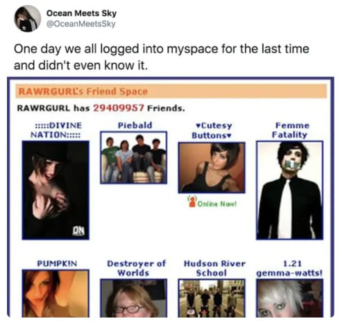Image resolution: width=340 pixels, height=321 pixels.
Task: Click the orange Online Now status icon
Action: click(x=192, y=201)
